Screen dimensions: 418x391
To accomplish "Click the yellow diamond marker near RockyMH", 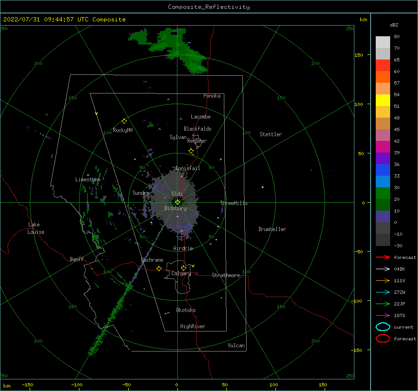I will click(124, 121).
